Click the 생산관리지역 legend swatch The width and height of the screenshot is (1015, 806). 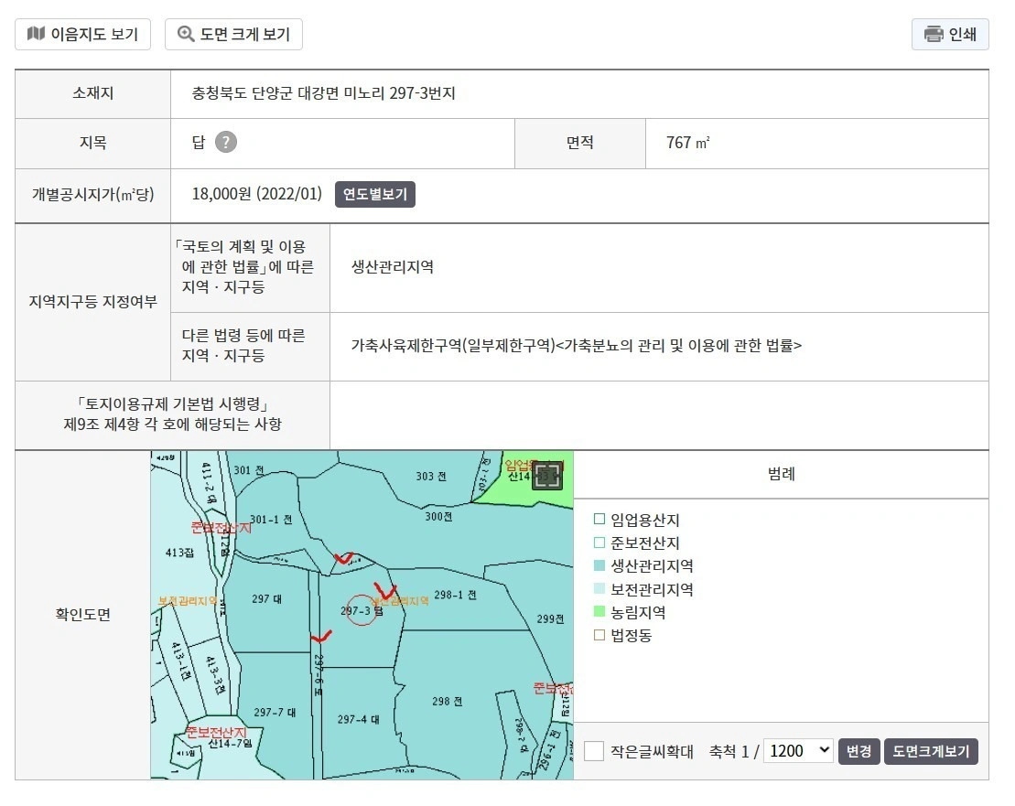pyautogui.click(x=599, y=565)
